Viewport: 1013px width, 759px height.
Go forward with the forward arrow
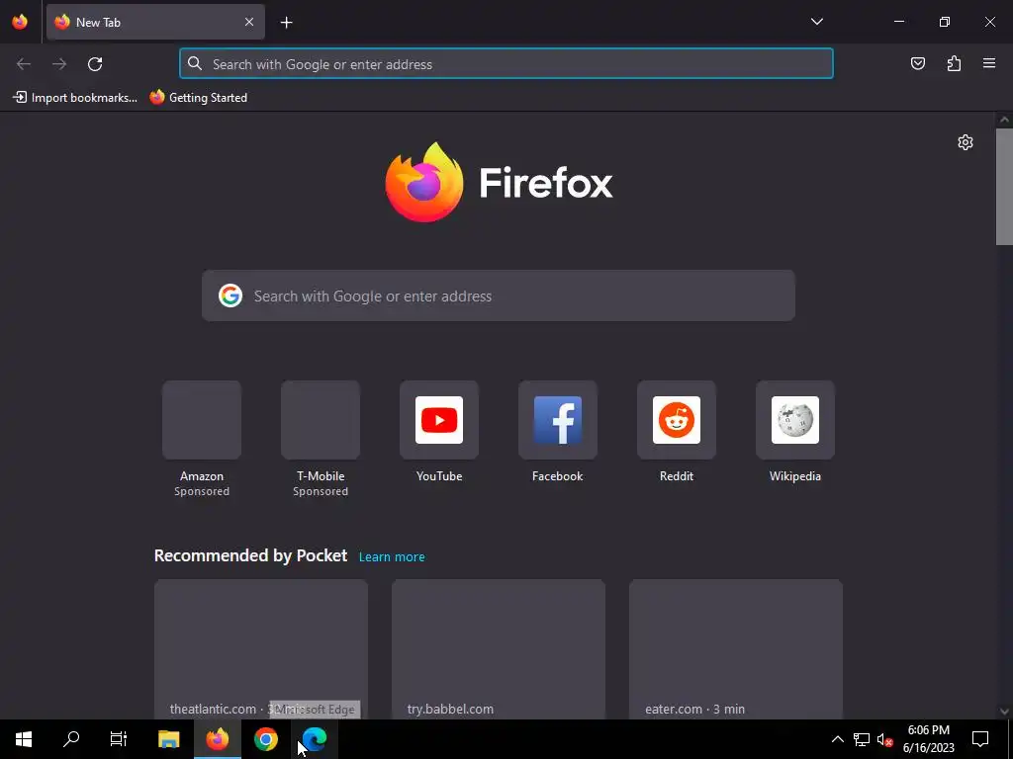[x=59, y=64]
